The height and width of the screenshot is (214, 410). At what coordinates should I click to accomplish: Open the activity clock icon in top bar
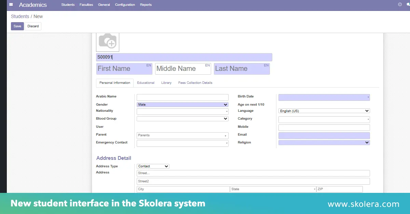(399, 4)
